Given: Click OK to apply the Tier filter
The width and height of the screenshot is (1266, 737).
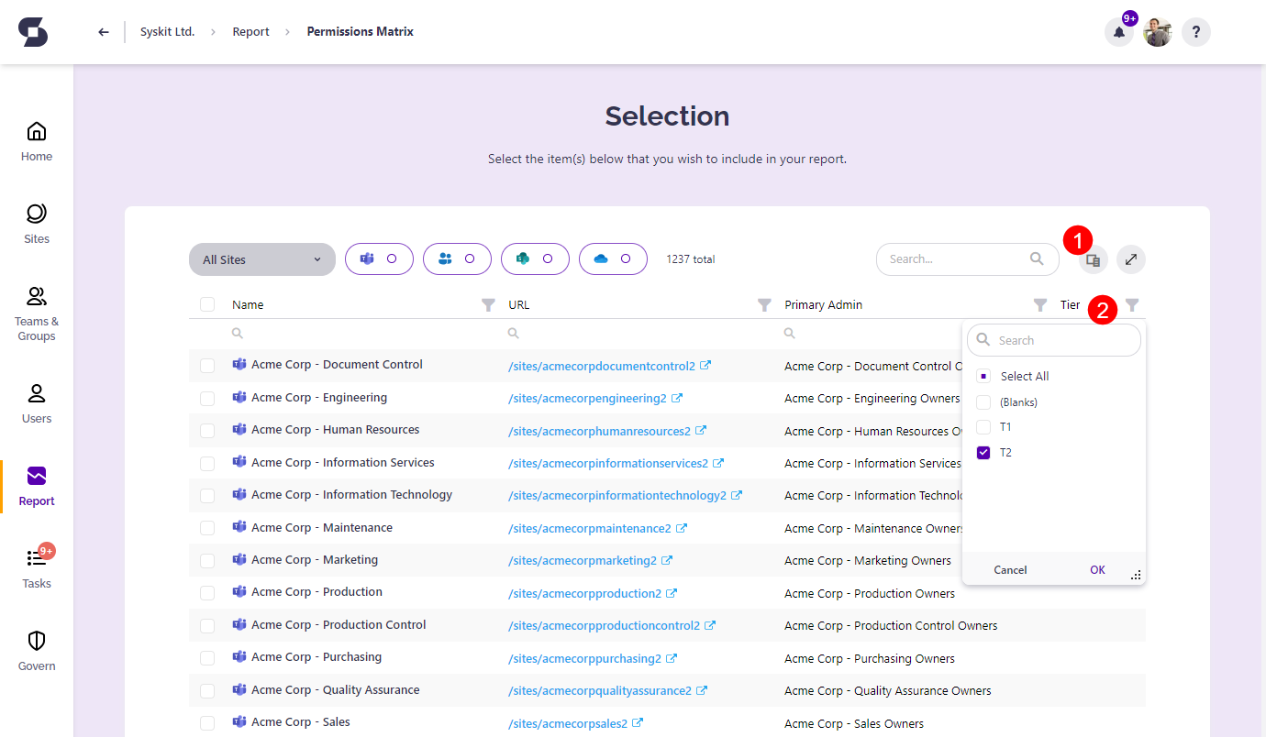Looking at the screenshot, I should (x=1097, y=569).
